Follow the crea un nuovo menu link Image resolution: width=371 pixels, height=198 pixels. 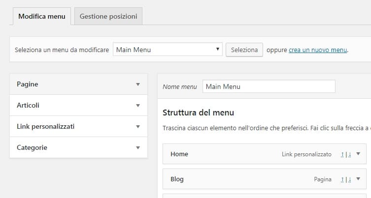point(318,50)
